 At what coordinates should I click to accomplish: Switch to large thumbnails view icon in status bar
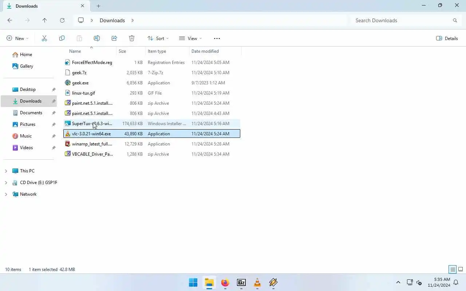tap(461, 270)
